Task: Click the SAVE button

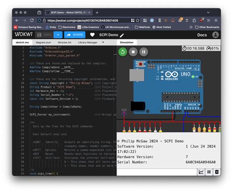Action: pyautogui.click(x=44, y=35)
